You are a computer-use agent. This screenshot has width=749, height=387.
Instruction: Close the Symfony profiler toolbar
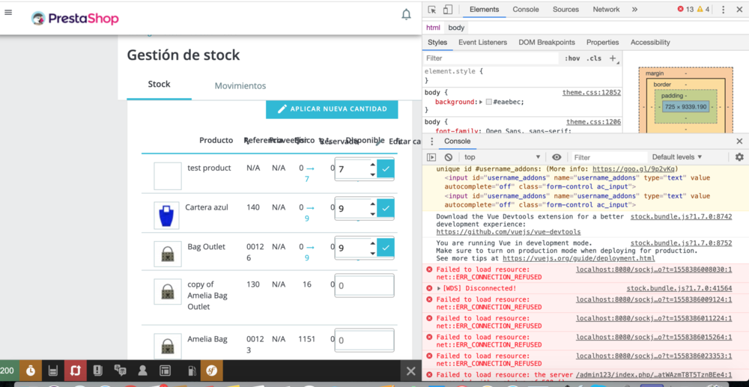[410, 371]
